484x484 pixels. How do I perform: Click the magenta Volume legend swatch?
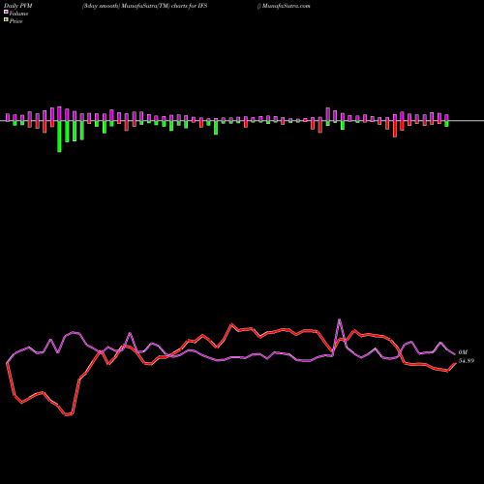coord(6,12)
